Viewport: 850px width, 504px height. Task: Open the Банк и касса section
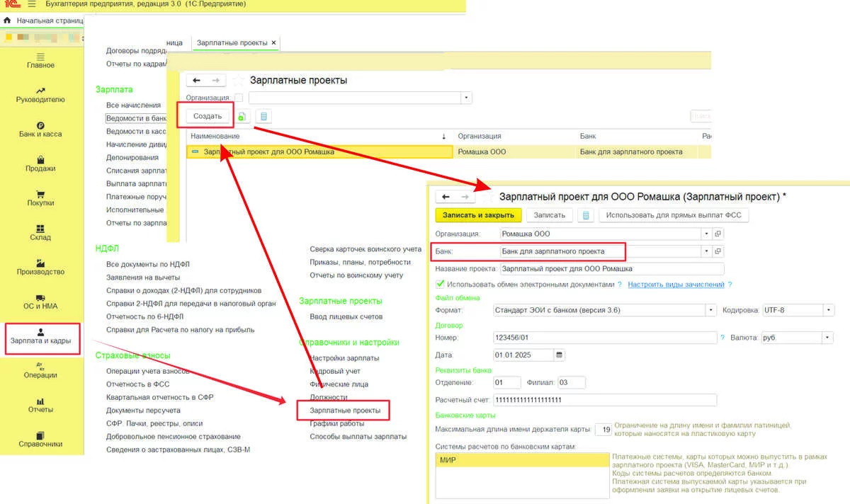(x=40, y=130)
